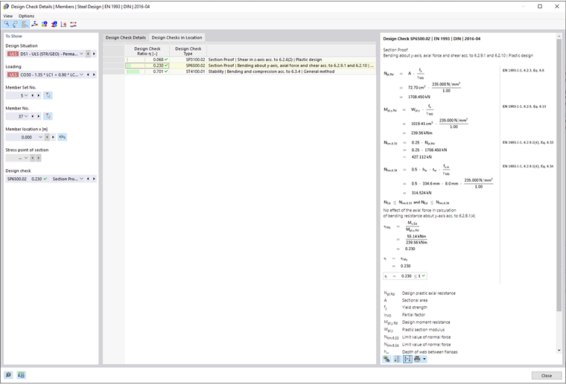Viewport: 566px width, 385px height.
Task: Select the SP3100.02 shear design check row
Action: [250, 60]
